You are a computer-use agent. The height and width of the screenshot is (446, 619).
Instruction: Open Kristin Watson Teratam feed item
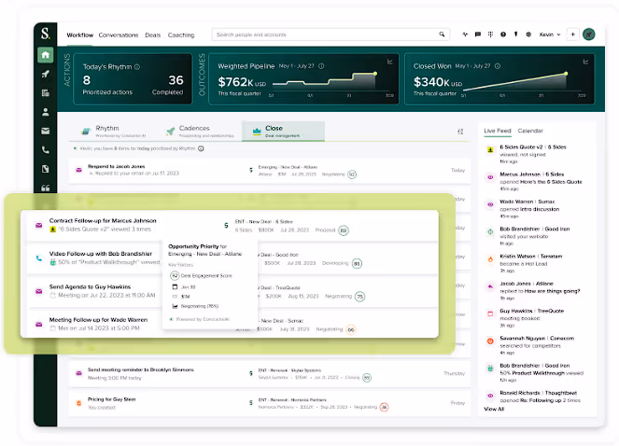click(537, 263)
